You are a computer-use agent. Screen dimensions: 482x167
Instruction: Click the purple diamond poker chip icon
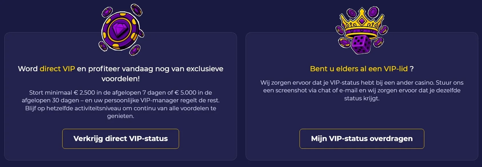pyautogui.click(x=120, y=30)
